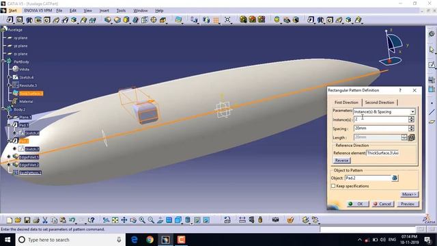The height and width of the screenshot is (246, 437).
Task: Collapse the Body.2 tree node
Action: click(x=3, y=109)
